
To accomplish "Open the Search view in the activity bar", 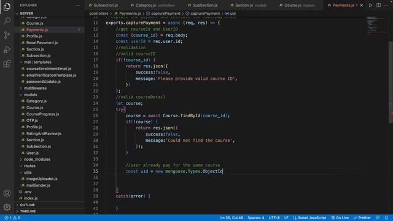I will 7,21.
